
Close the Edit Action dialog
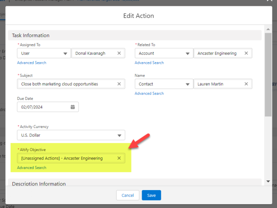[270, 1]
